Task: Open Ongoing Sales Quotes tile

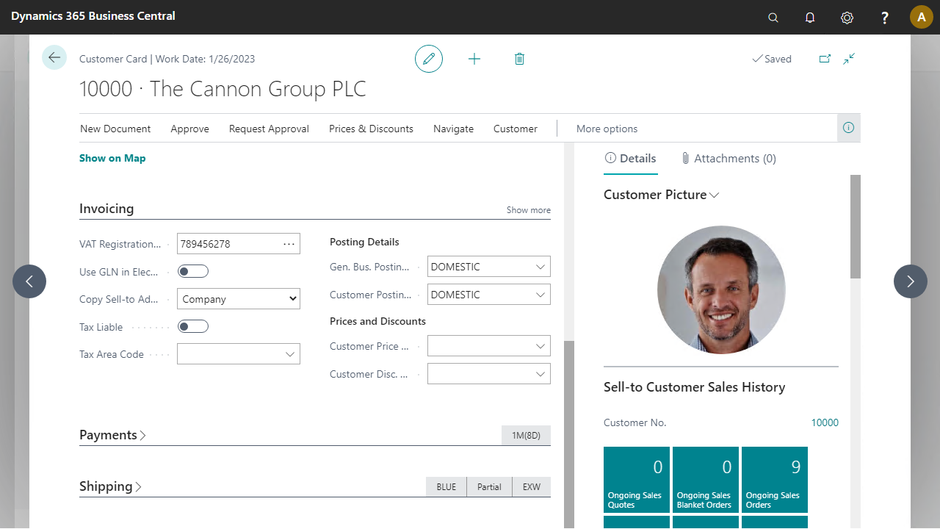Action: click(x=637, y=479)
